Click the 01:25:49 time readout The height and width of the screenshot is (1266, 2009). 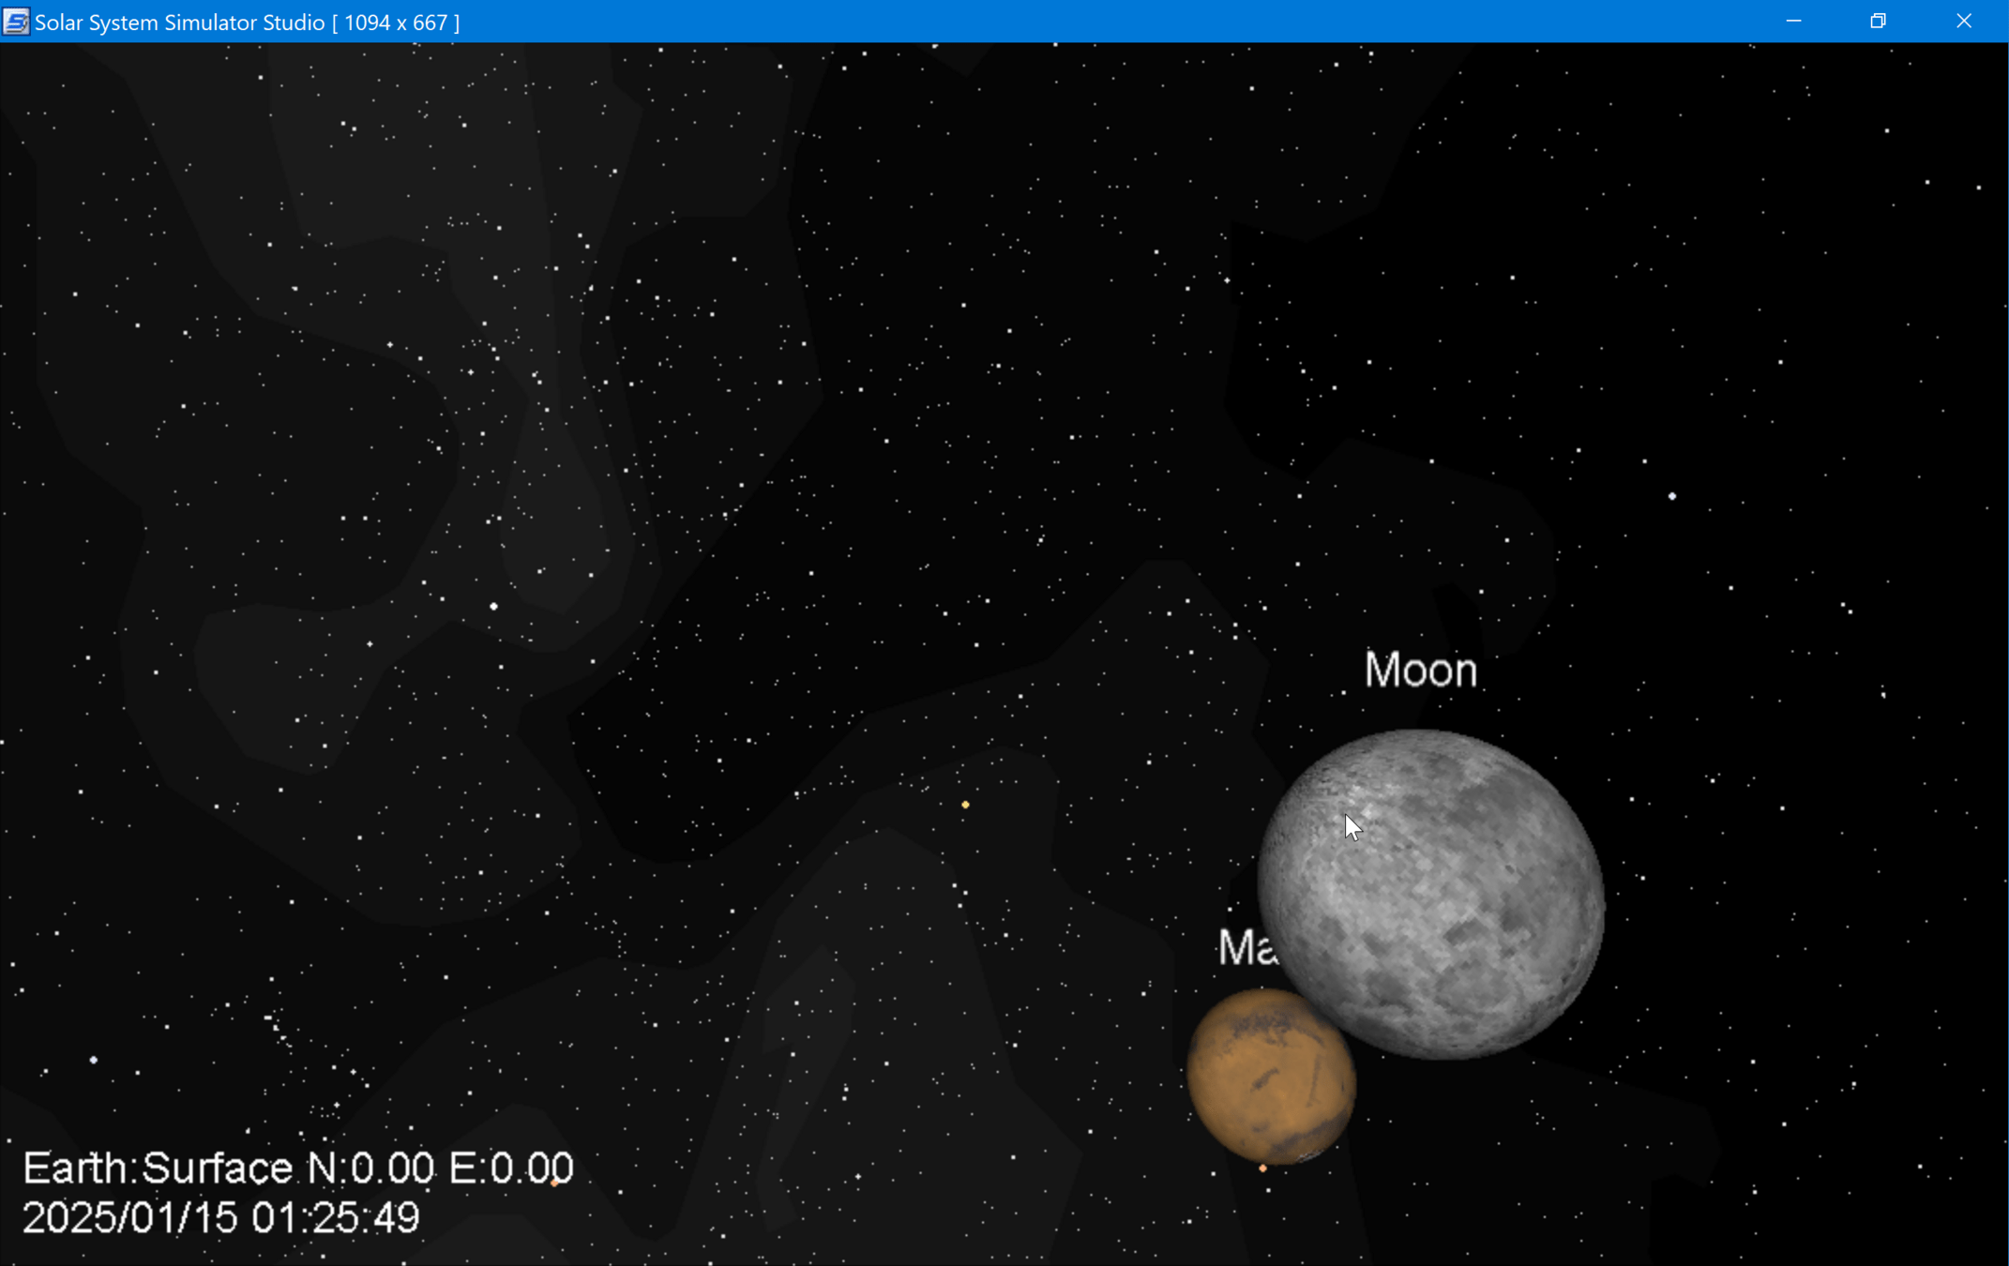pos(335,1218)
